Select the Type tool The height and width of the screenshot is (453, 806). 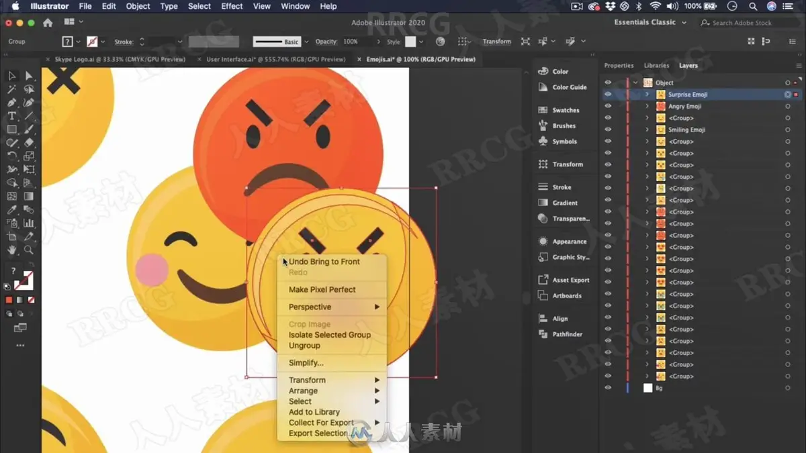point(11,116)
